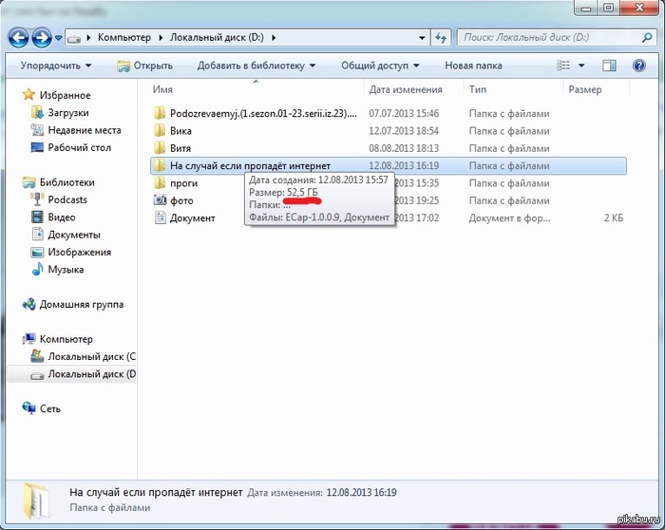Click the Открыть toolbar button

click(x=145, y=66)
